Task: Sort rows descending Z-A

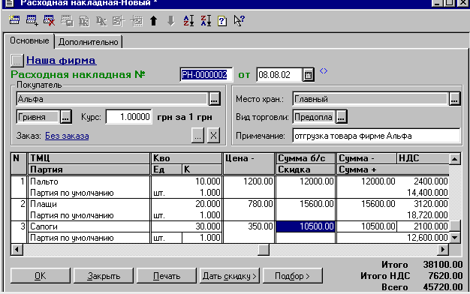Action: tap(206, 21)
